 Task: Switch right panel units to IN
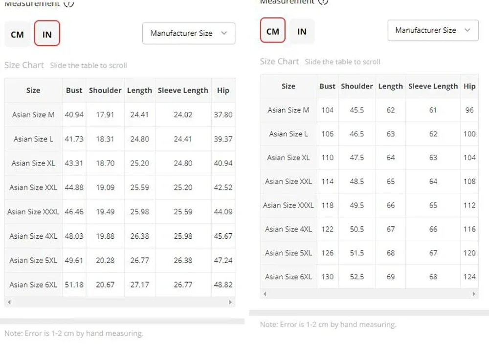click(302, 31)
